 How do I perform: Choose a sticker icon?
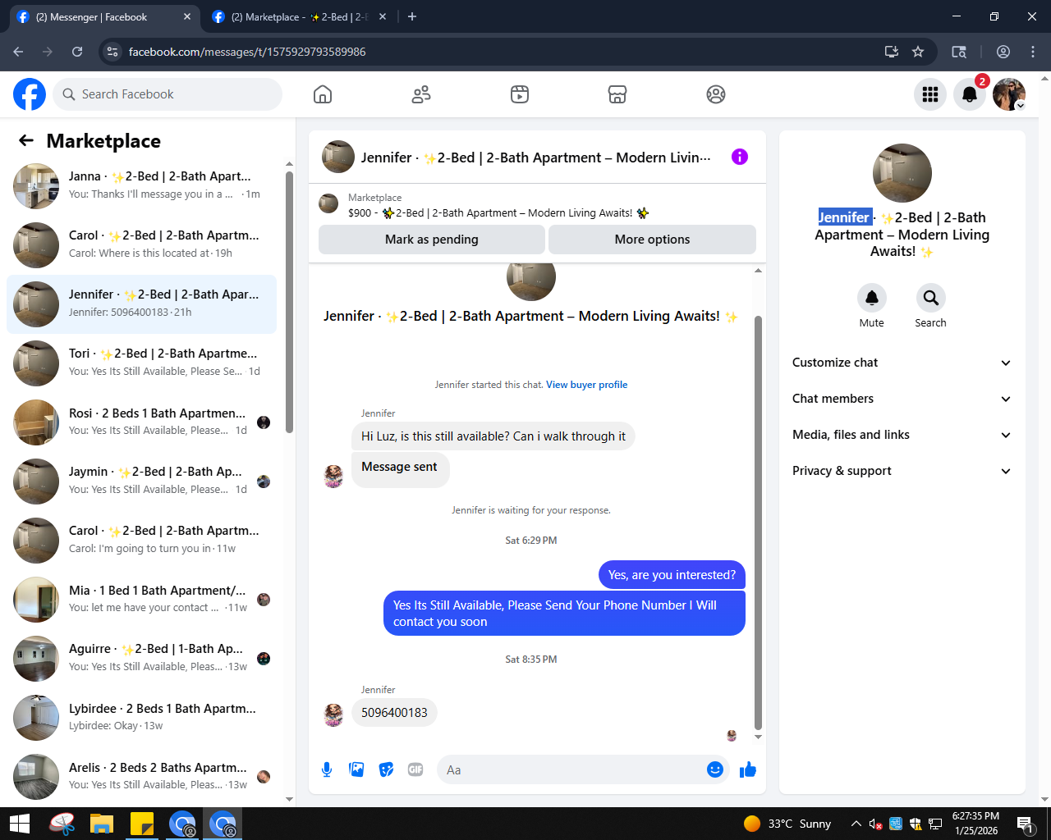pyautogui.click(x=386, y=769)
